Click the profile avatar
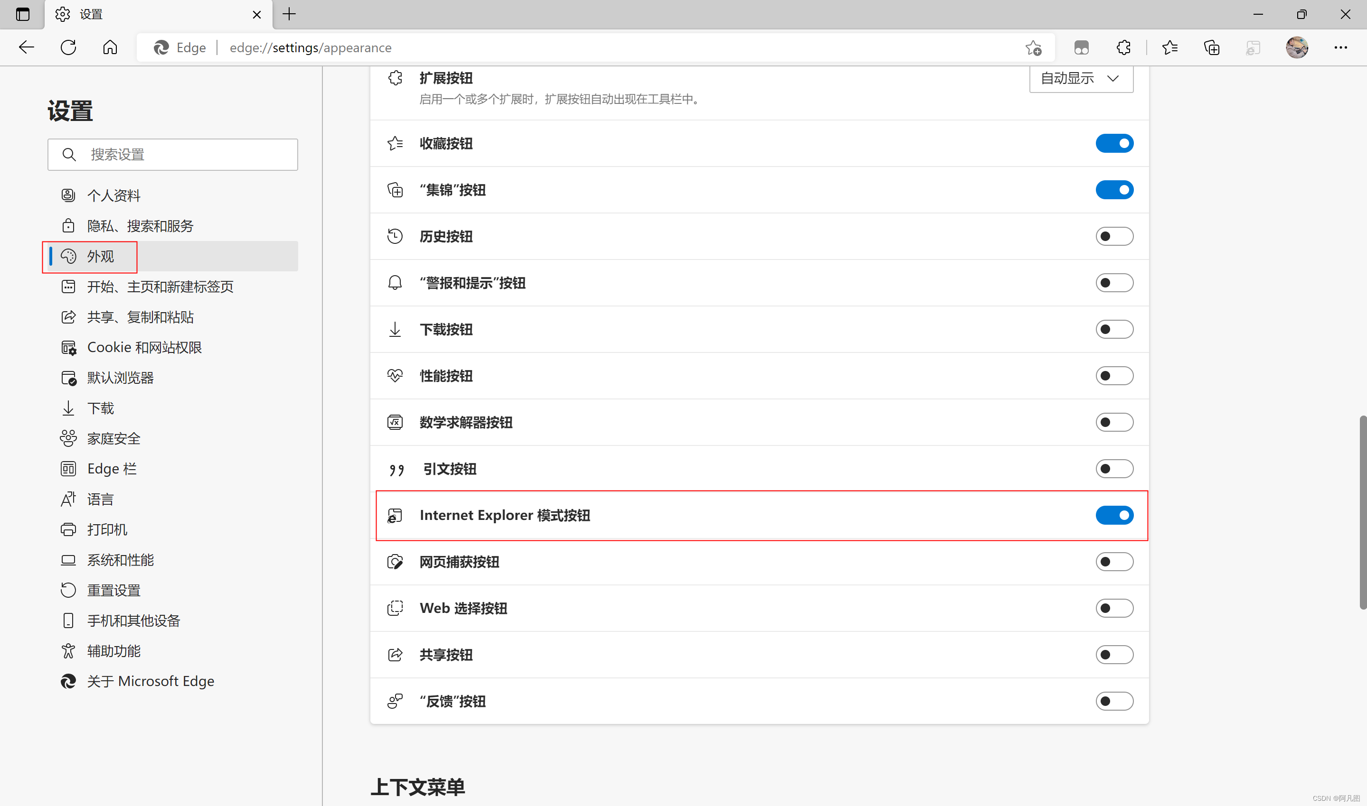This screenshot has width=1367, height=806. click(x=1297, y=47)
